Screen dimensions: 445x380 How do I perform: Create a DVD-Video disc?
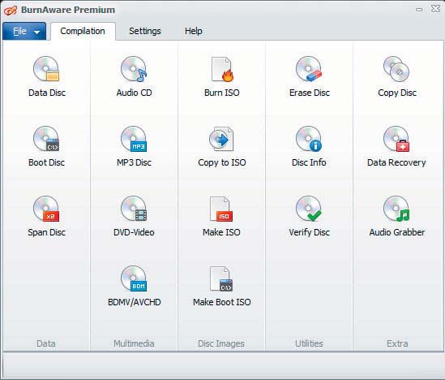pyautogui.click(x=134, y=217)
